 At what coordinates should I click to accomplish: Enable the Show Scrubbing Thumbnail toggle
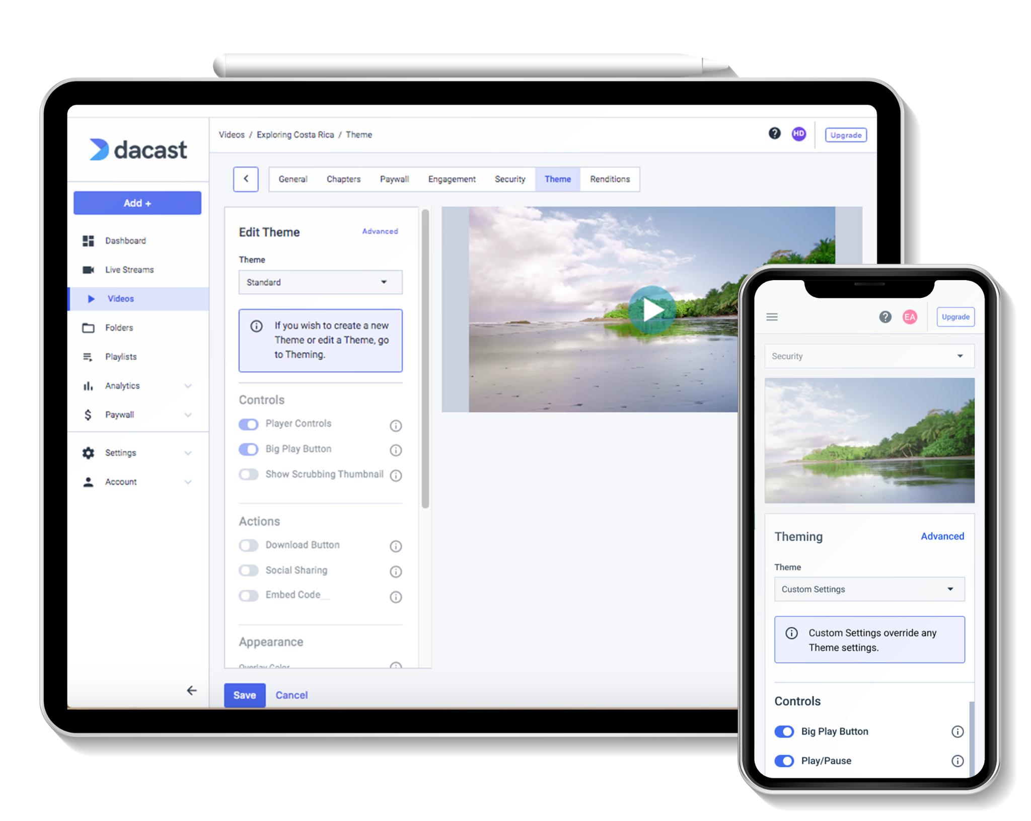click(250, 475)
